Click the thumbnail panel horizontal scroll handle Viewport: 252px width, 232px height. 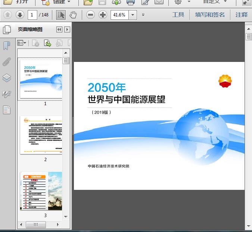[x=36, y=225]
